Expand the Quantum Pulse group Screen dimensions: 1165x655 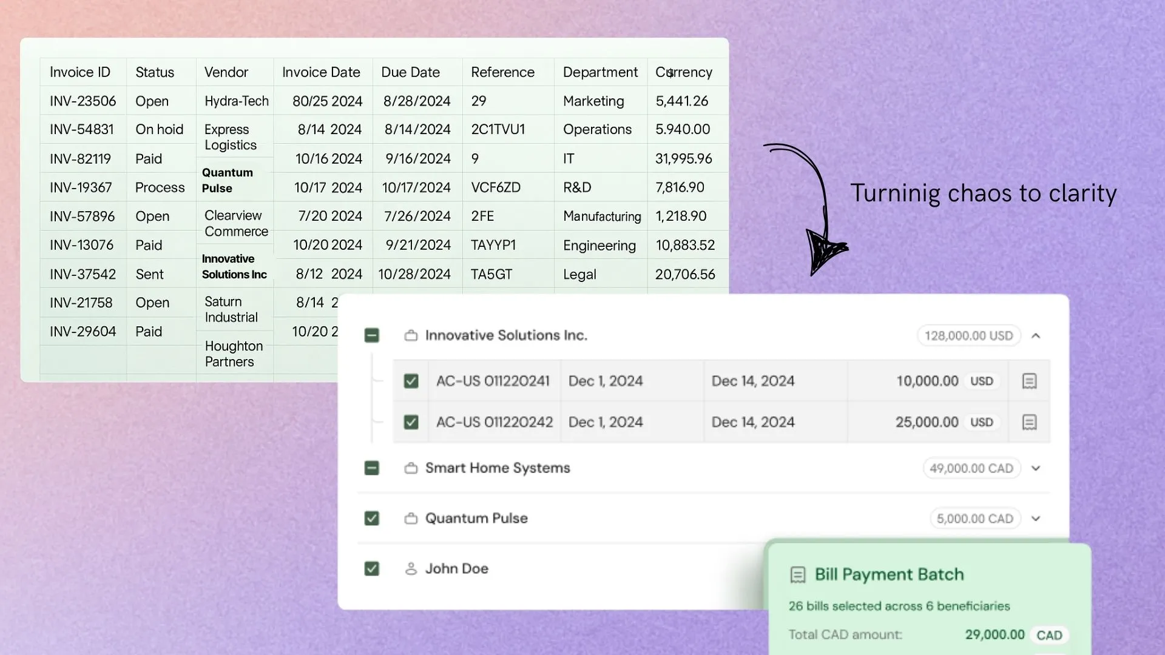pos(1036,519)
